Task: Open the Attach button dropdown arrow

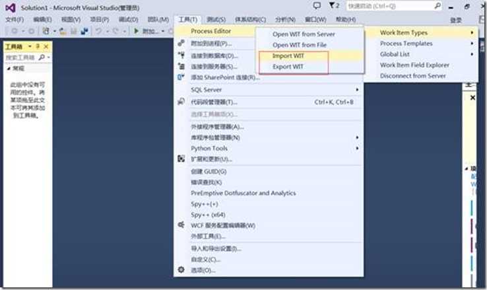Action: (163, 31)
